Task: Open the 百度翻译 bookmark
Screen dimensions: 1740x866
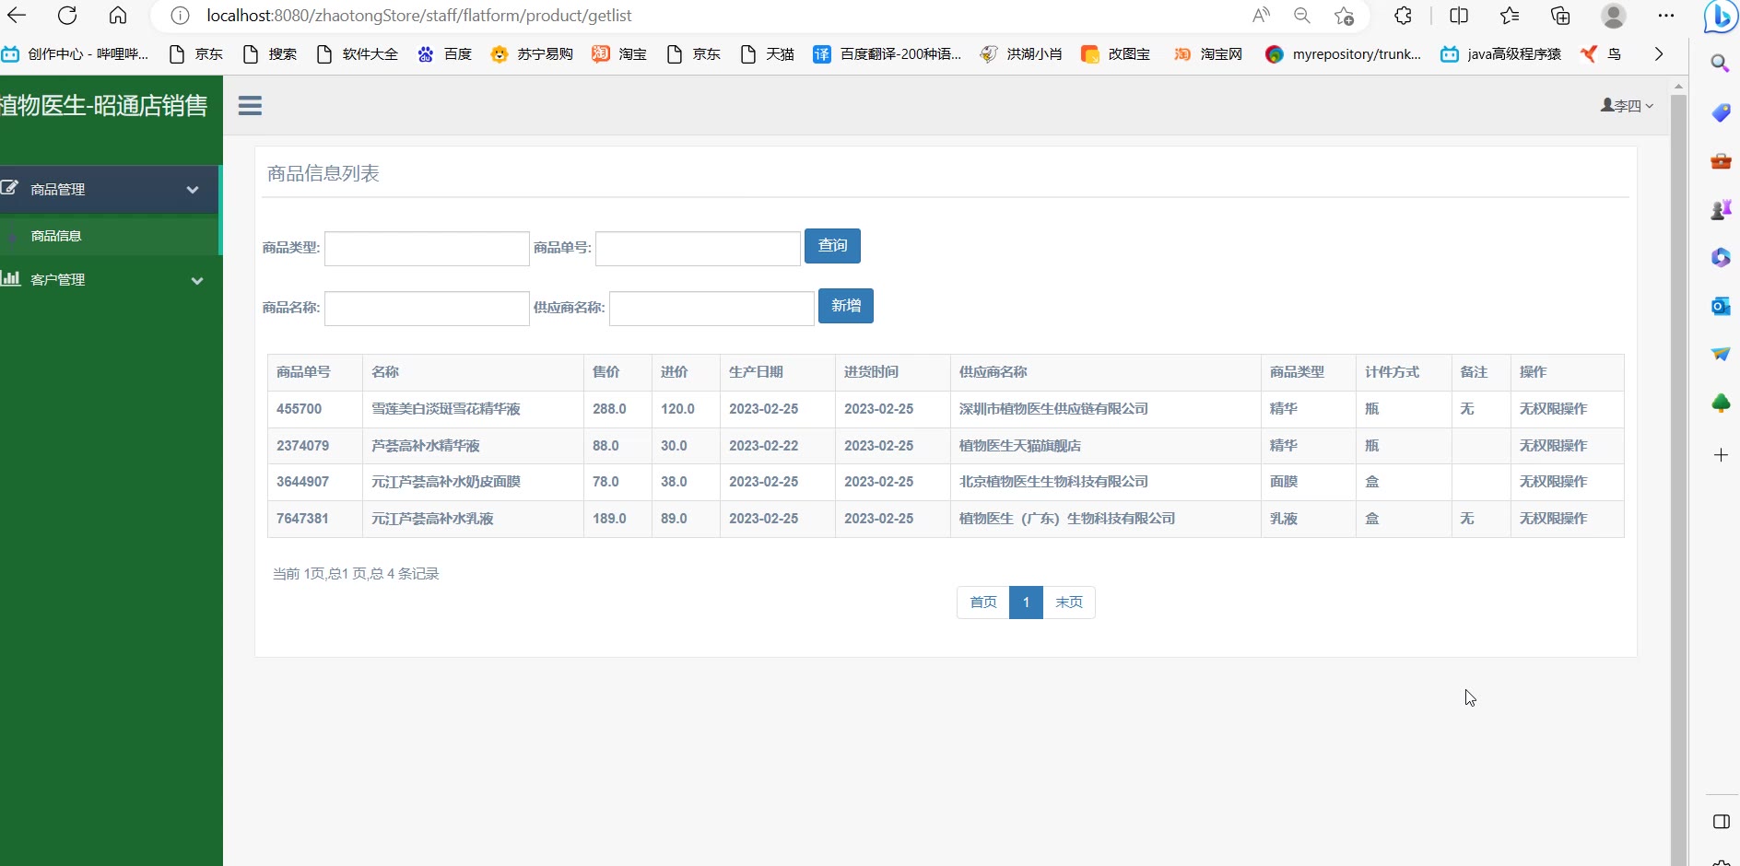Action: pos(887,54)
